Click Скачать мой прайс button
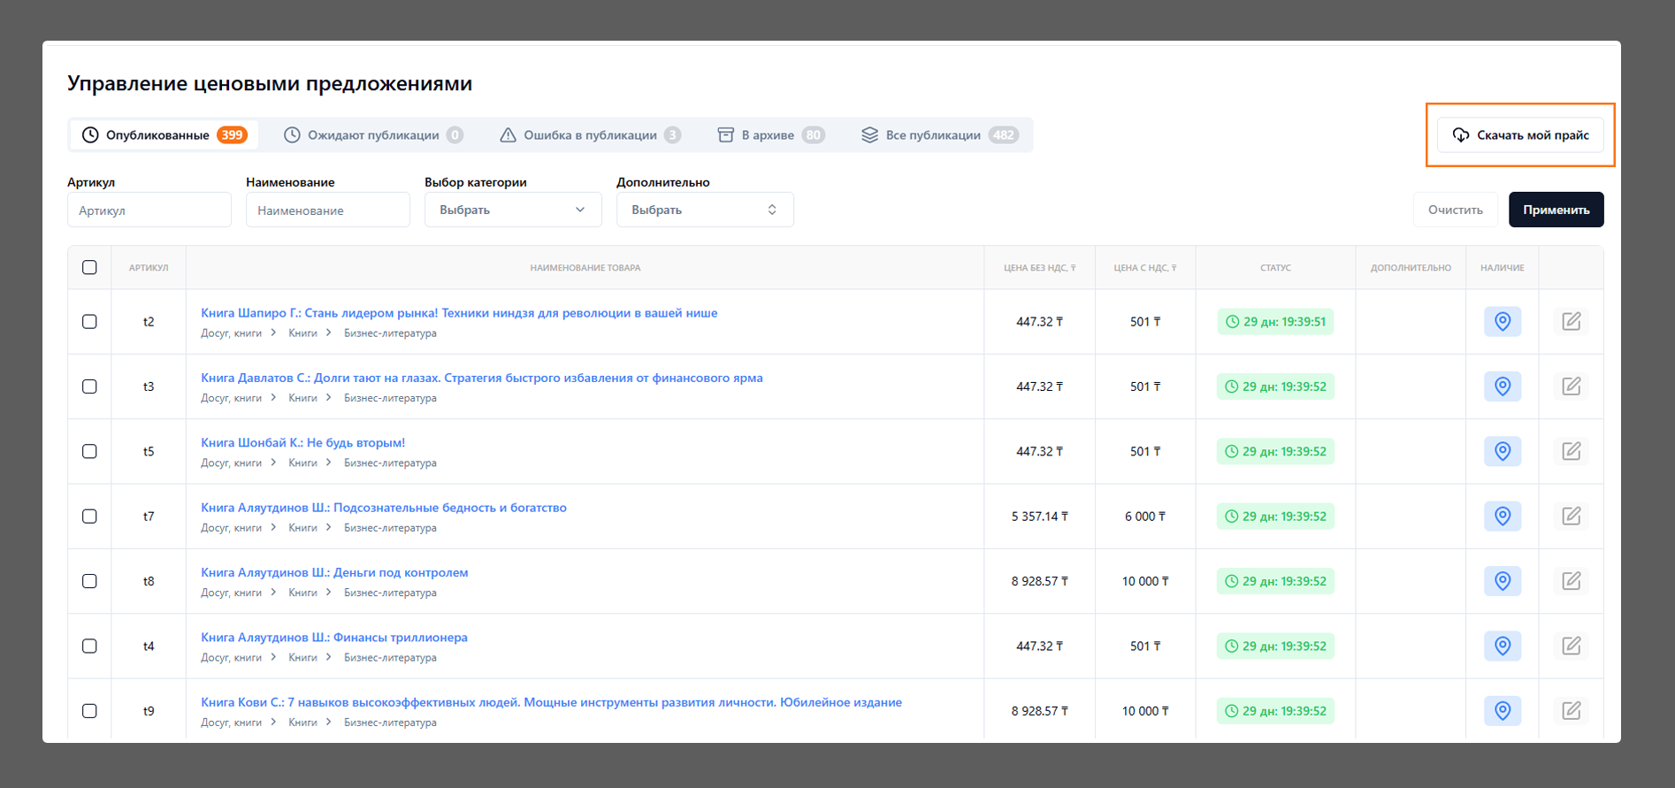Viewport: 1675px width, 788px height. click(1520, 134)
